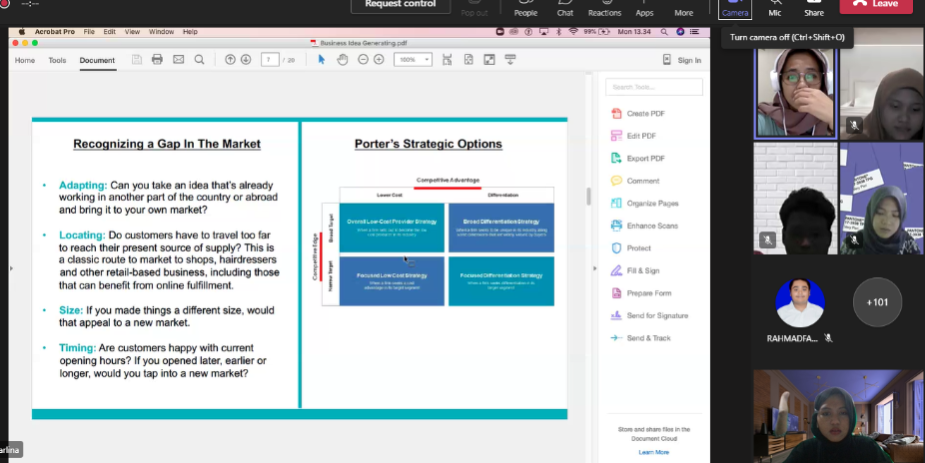Image resolution: width=925 pixels, height=463 pixels.
Task: Open the Fill & Sign tool
Action: point(642,270)
